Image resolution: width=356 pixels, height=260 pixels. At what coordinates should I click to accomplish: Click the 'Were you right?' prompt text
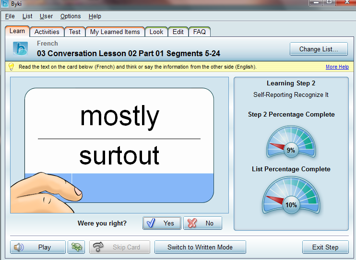[102, 223]
